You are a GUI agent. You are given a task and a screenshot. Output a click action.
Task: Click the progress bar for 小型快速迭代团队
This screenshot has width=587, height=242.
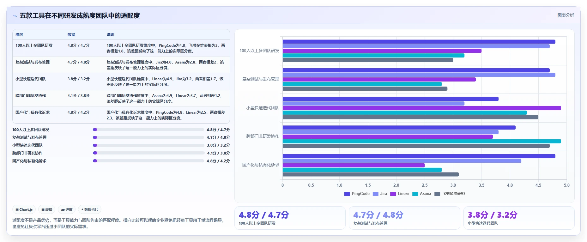point(148,145)
